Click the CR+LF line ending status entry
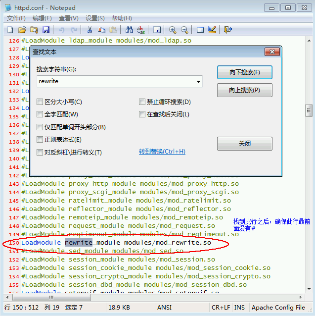The height and width of the screenshot is (316, 315). [x=221, y=308]
